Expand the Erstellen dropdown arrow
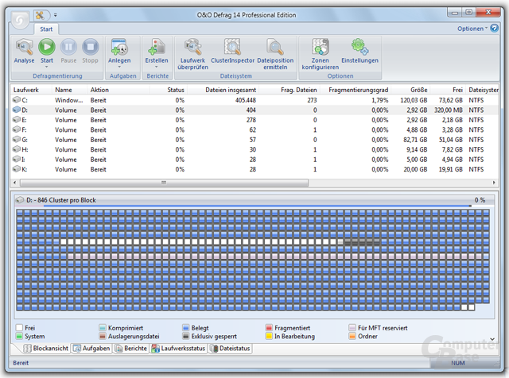Image resolution: width=509 pixels, height=378 pixels. [x=157, y=67]
